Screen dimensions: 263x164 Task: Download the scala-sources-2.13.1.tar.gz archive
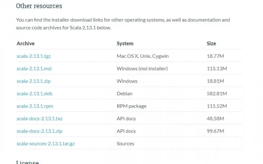pos(46,143)
